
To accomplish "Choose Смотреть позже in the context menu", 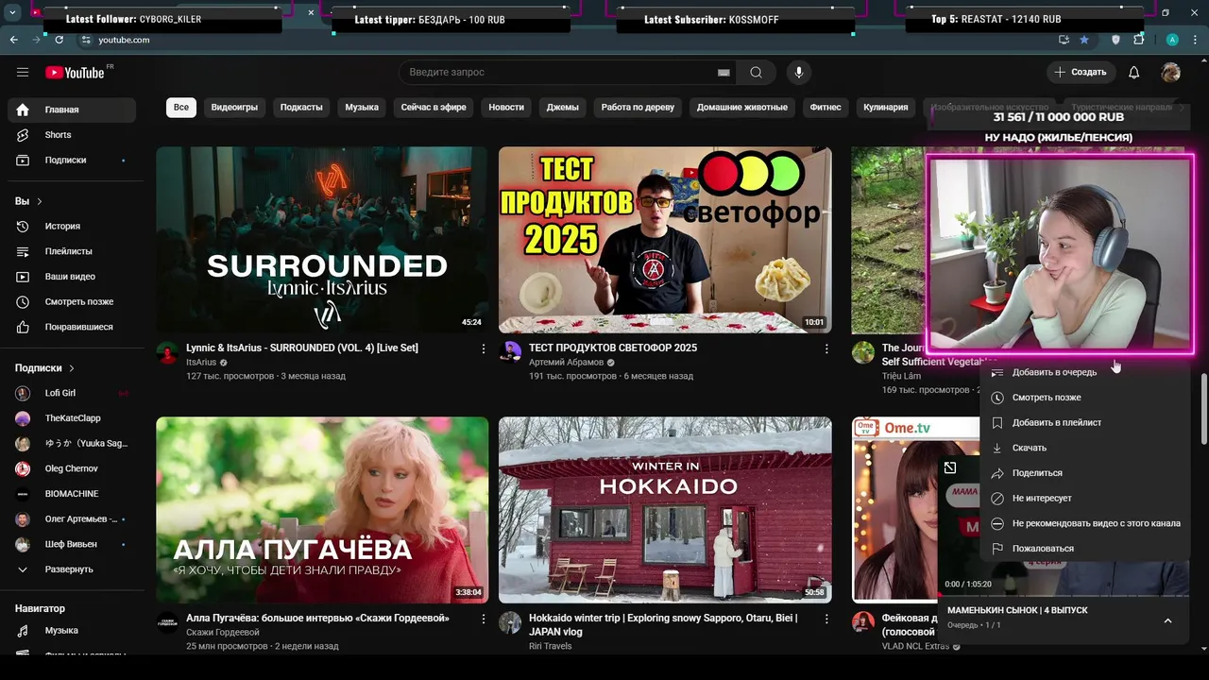I will point(1086,398).
